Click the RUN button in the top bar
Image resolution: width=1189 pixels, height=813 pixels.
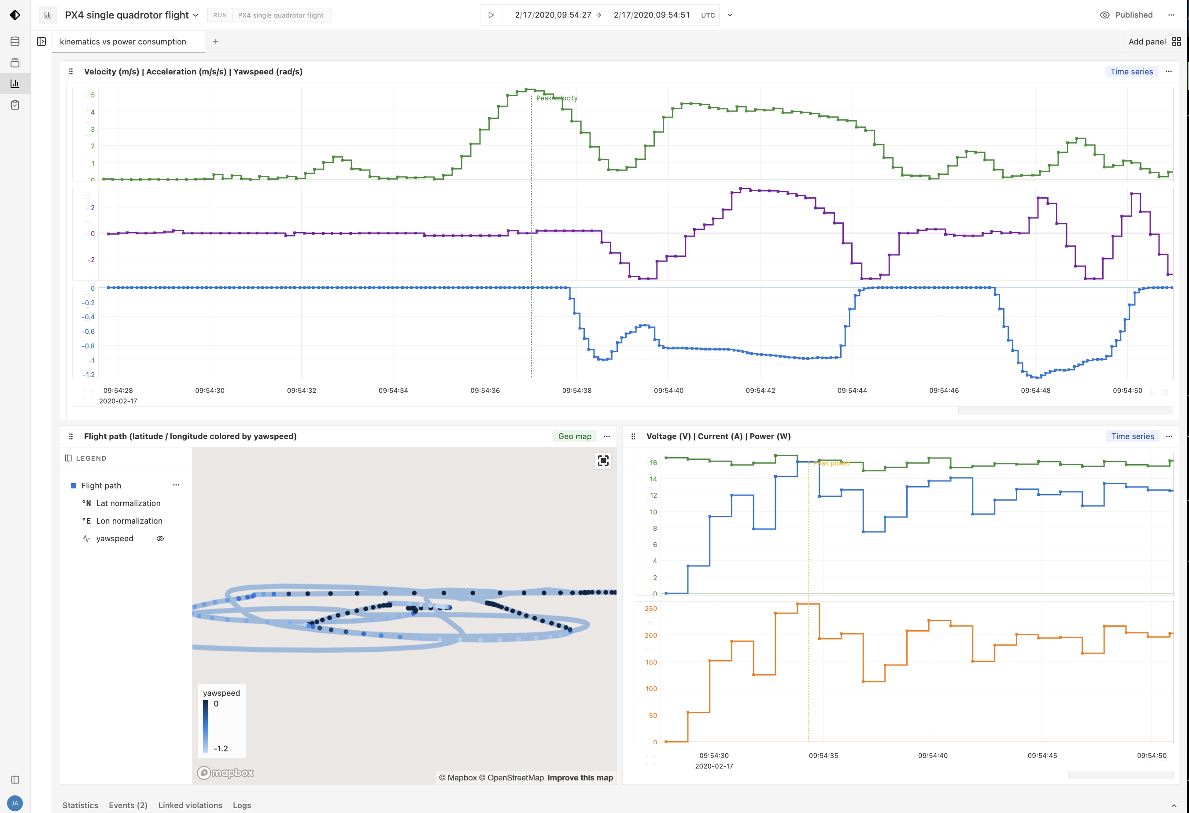(x=219, y=15)
